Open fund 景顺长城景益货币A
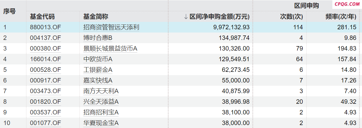 click(x=110, y=48)
